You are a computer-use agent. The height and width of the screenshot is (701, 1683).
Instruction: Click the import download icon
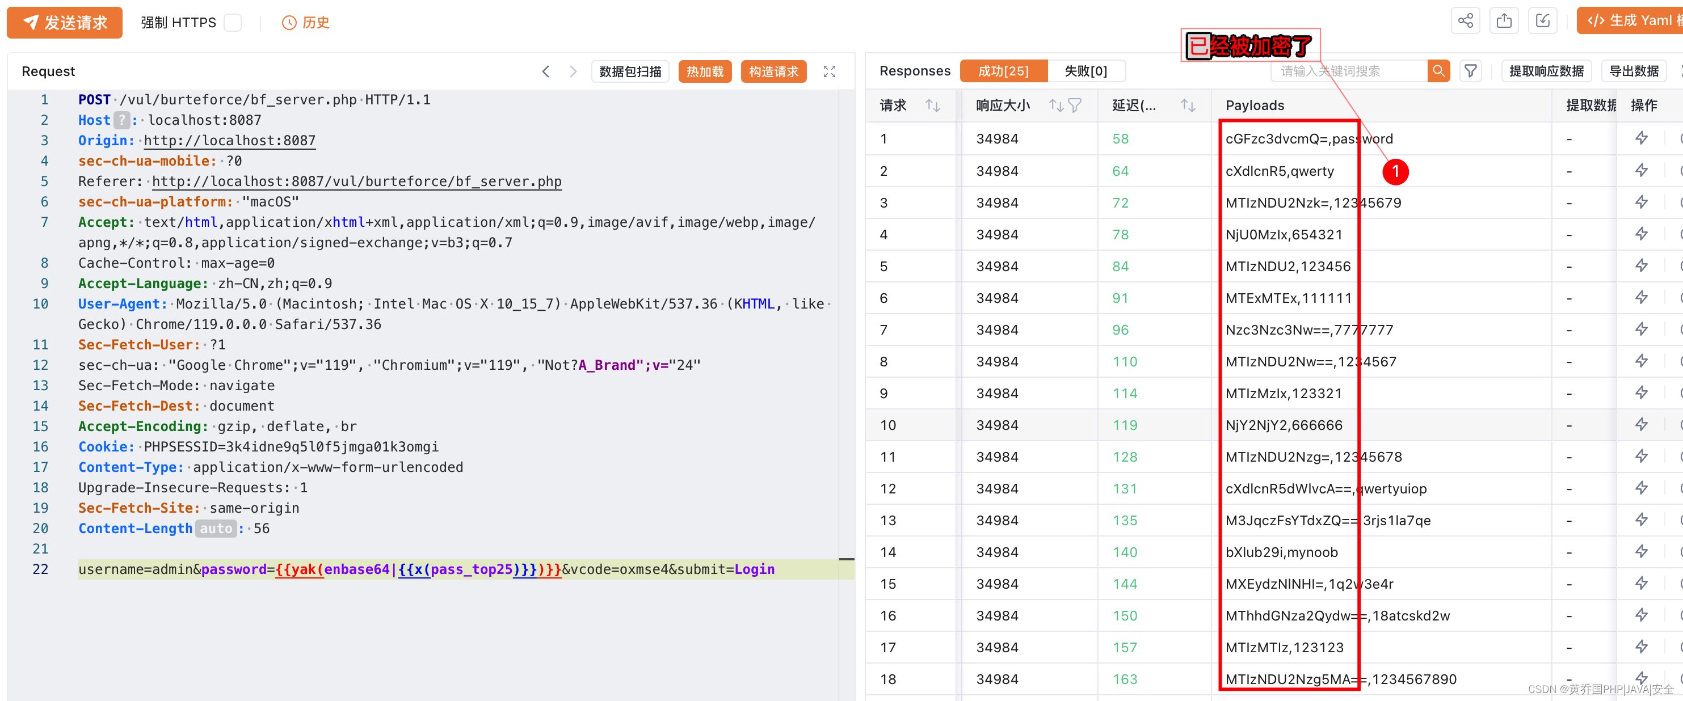[1542, 21]
